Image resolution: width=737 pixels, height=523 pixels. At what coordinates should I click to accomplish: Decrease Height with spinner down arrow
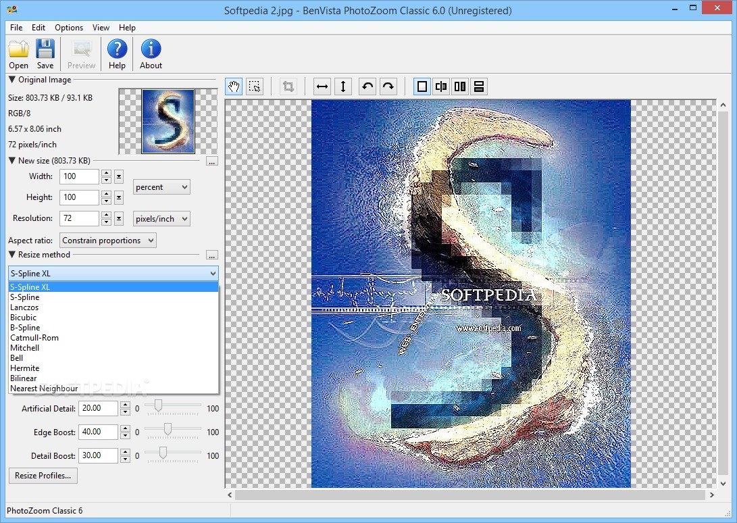(x=106, y=201)
